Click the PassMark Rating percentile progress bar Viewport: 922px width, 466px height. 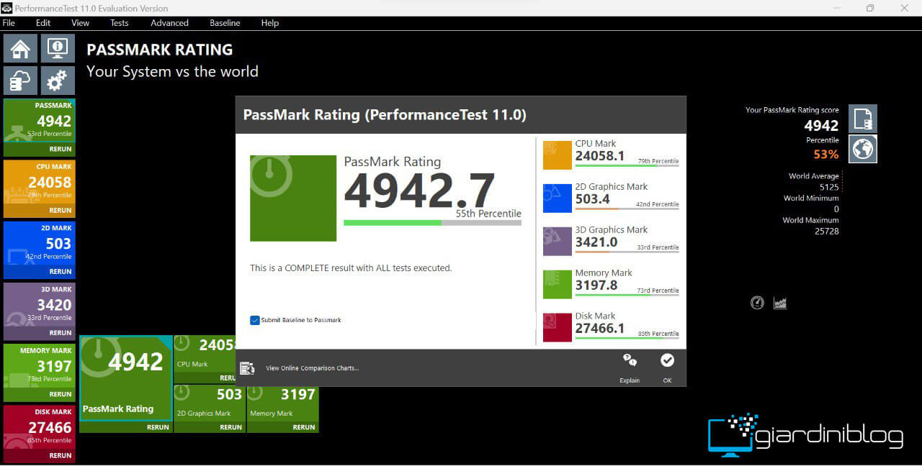[x=432, y=223]
